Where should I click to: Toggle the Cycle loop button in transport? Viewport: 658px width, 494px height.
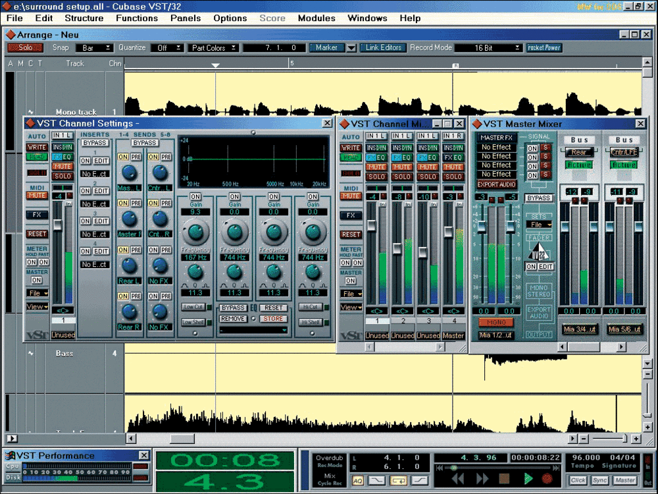[399, 481]
